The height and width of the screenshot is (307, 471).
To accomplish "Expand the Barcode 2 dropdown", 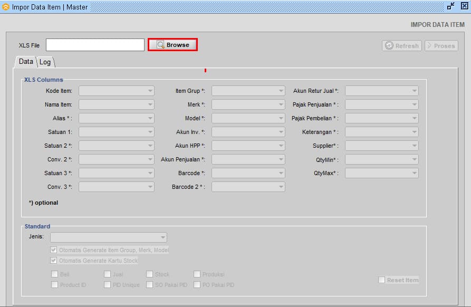I will tap(281, 187).
